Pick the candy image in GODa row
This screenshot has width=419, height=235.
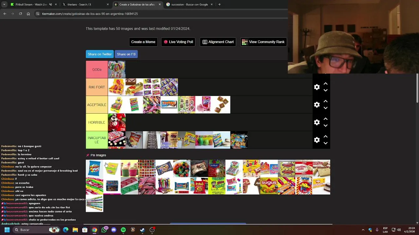point(117,70)
